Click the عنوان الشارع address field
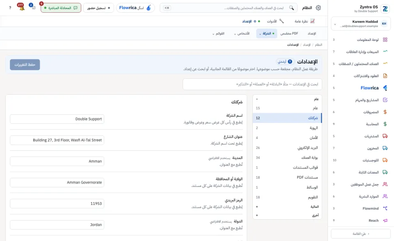The height and width of the screenshot is (241, 394). 57,140
